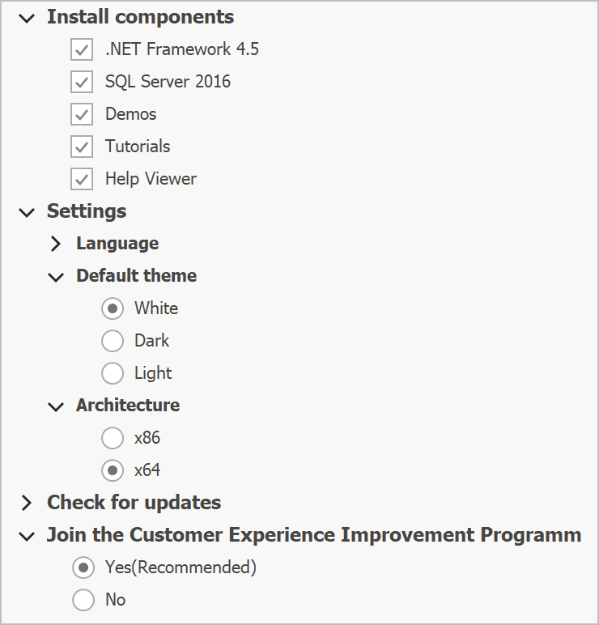Collapse the Customer Experience Improvement section
The width and height of the screenshot is (599, 625).
pyautogui.click(x=28, y=536)
